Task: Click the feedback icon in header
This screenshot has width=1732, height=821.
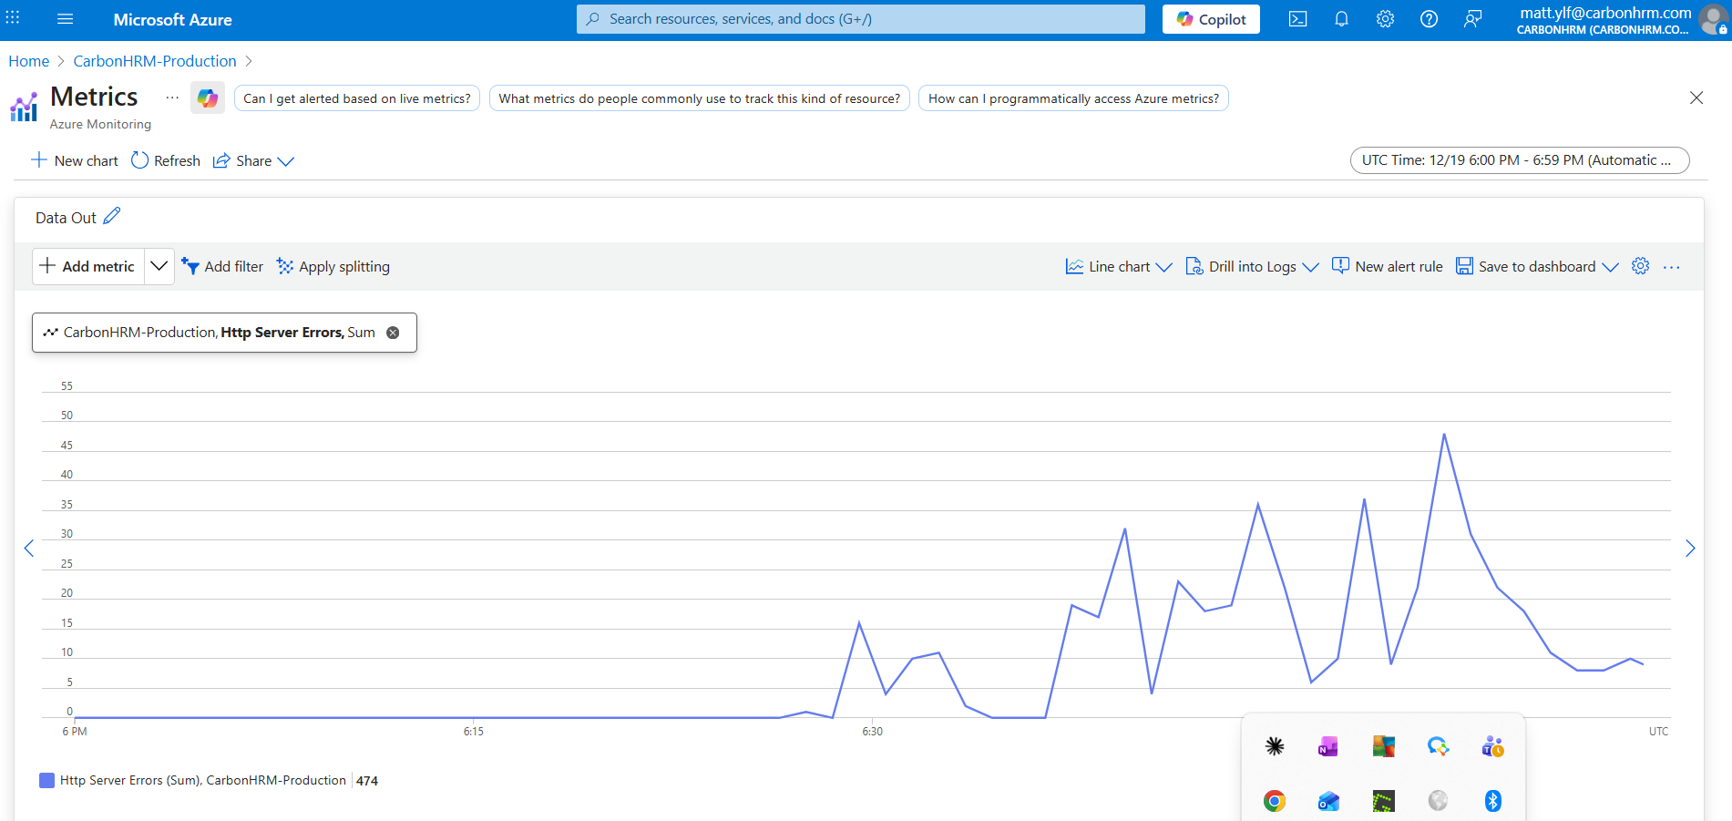Action: tap(1472, 19)
